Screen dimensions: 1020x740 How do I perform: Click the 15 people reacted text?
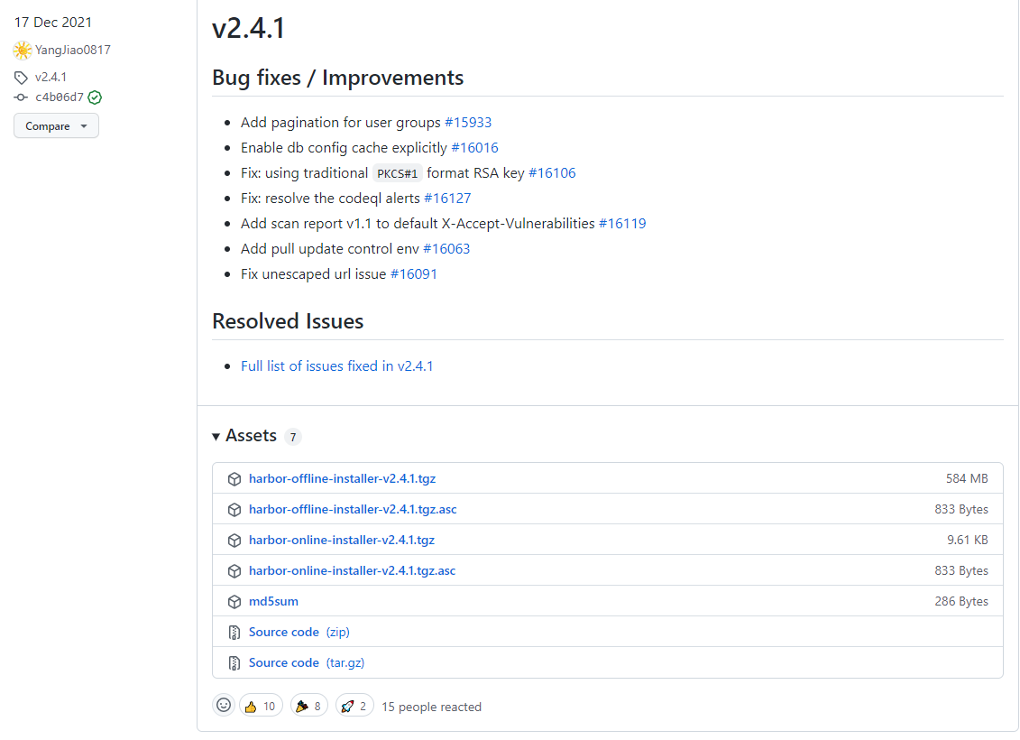pyautogui.click(x=431, y=707)
